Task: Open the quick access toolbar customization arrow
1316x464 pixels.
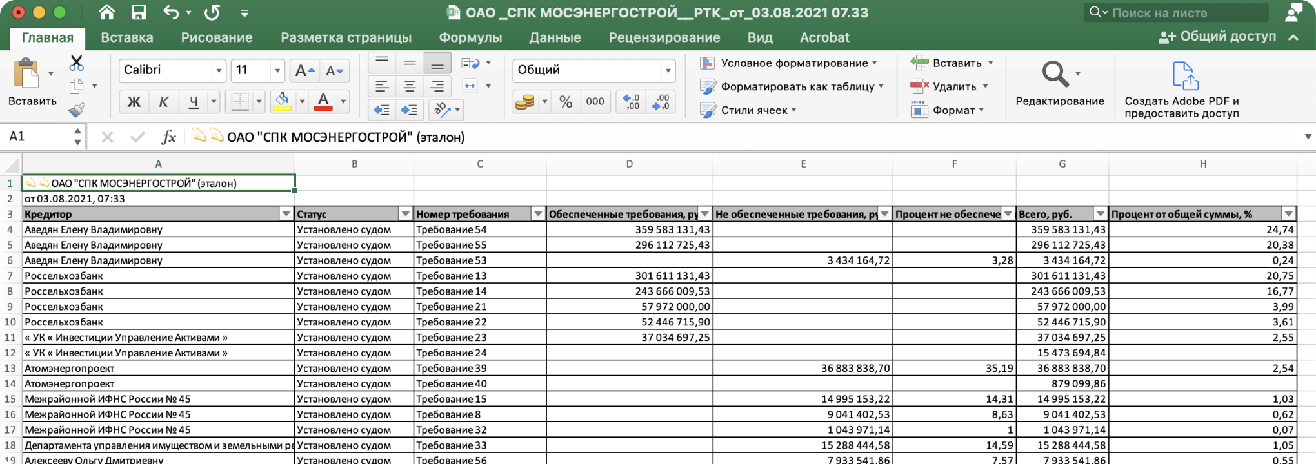Action: (x=244, y=13)
